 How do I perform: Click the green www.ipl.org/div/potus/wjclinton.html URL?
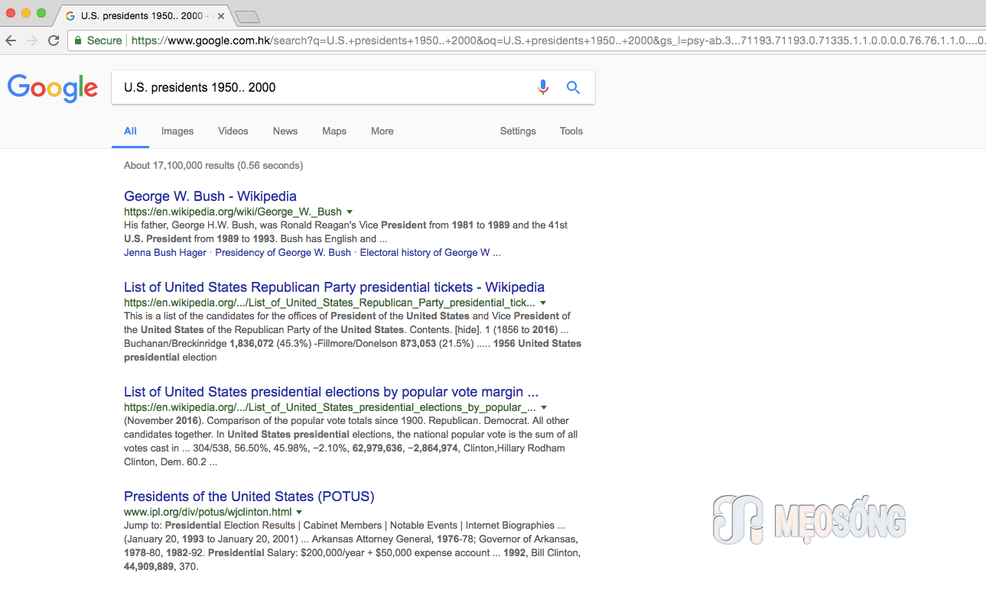click(208, 512)
